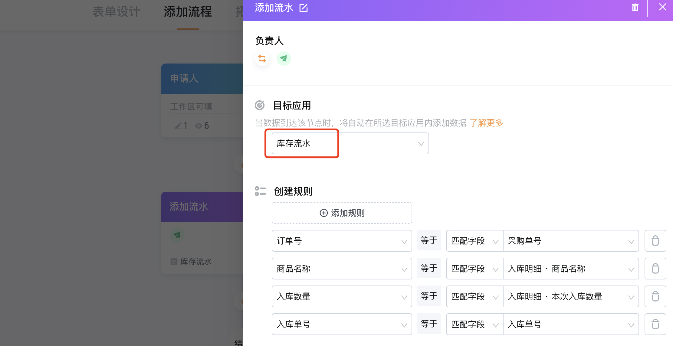Edit the 添加流水 node title
Screen dimensions: 673x346
pos(304,8)
